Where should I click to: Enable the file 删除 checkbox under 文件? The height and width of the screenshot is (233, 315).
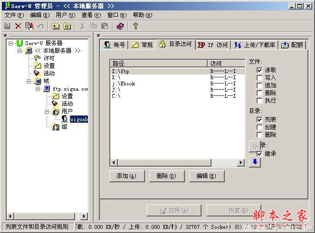(259, 93)
